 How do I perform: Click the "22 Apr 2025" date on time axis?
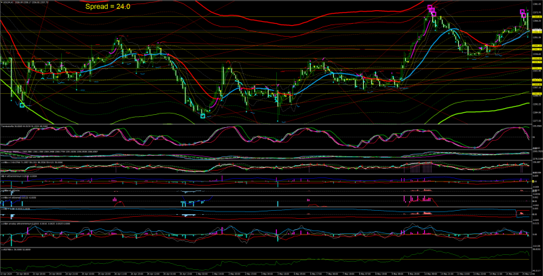(x=6, y=274)
